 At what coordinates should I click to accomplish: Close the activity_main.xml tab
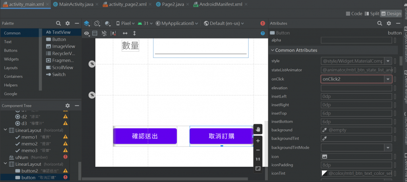pyautogui.click(x=48, y=4)
